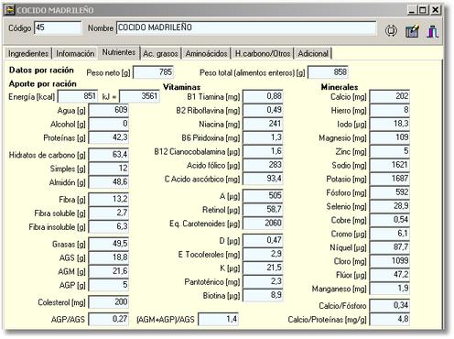Click the C Acido ascórbico field
Viewport: 454px width, 339px height.
pos(263,179)
